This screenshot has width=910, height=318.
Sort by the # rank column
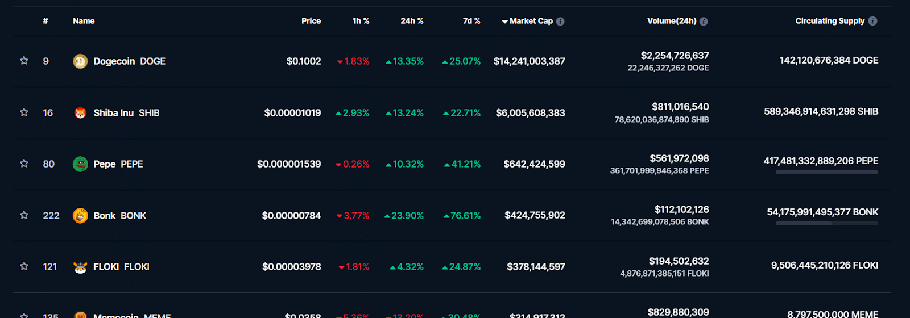click(45, 21)
